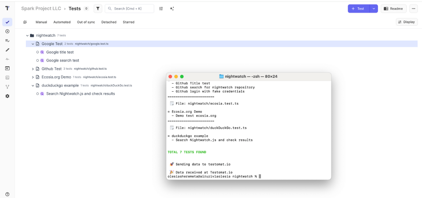Open dropdown arrow next to Test button
This screenshot has width=422, height=198.
click(x=374, y=8)
